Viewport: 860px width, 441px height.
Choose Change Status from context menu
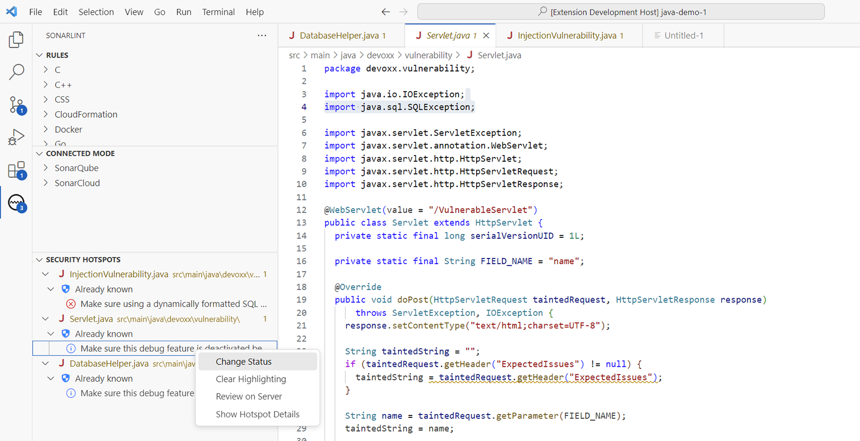point(258,362)
